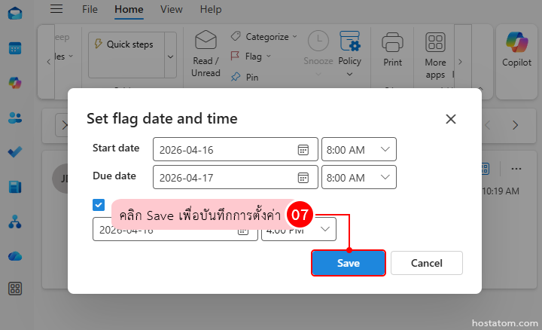Open the Org Explorer icon in sidebar

15,222
